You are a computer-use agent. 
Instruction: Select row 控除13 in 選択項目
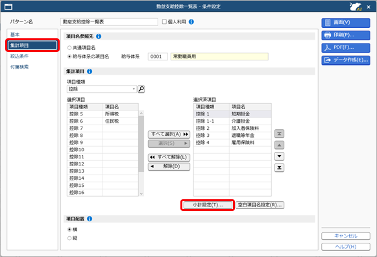(x=103, y=171)
